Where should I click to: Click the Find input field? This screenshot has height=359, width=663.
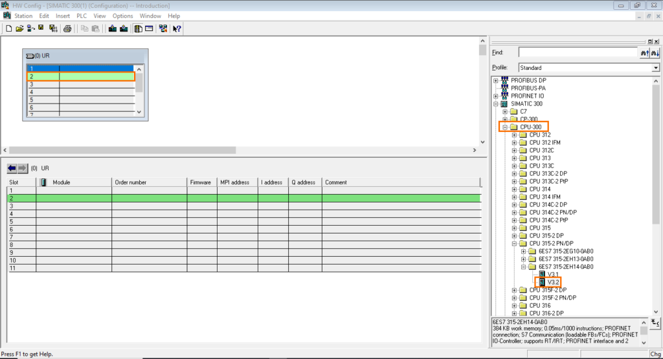tap(578, 52)
